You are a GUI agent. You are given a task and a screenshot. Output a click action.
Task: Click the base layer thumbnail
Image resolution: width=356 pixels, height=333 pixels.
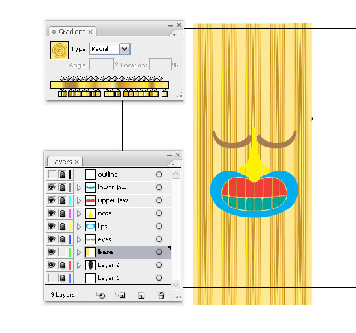(x=91, y=252)
